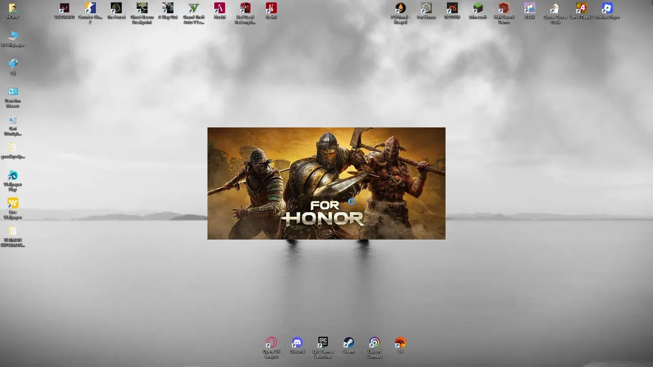The height and width of the screenshot is (367, 653).
Task: Open the DEVOUR game shortcut
Action: [452, 8]
